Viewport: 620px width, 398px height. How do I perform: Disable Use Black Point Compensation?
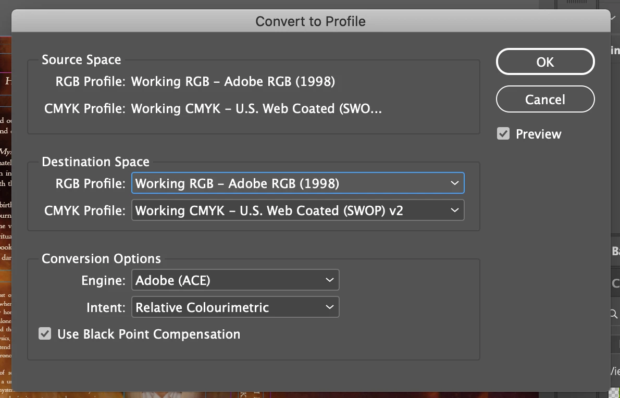pyautogui.click(x=45, y=334)
